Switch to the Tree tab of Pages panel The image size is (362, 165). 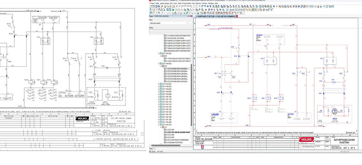point(151,148)
